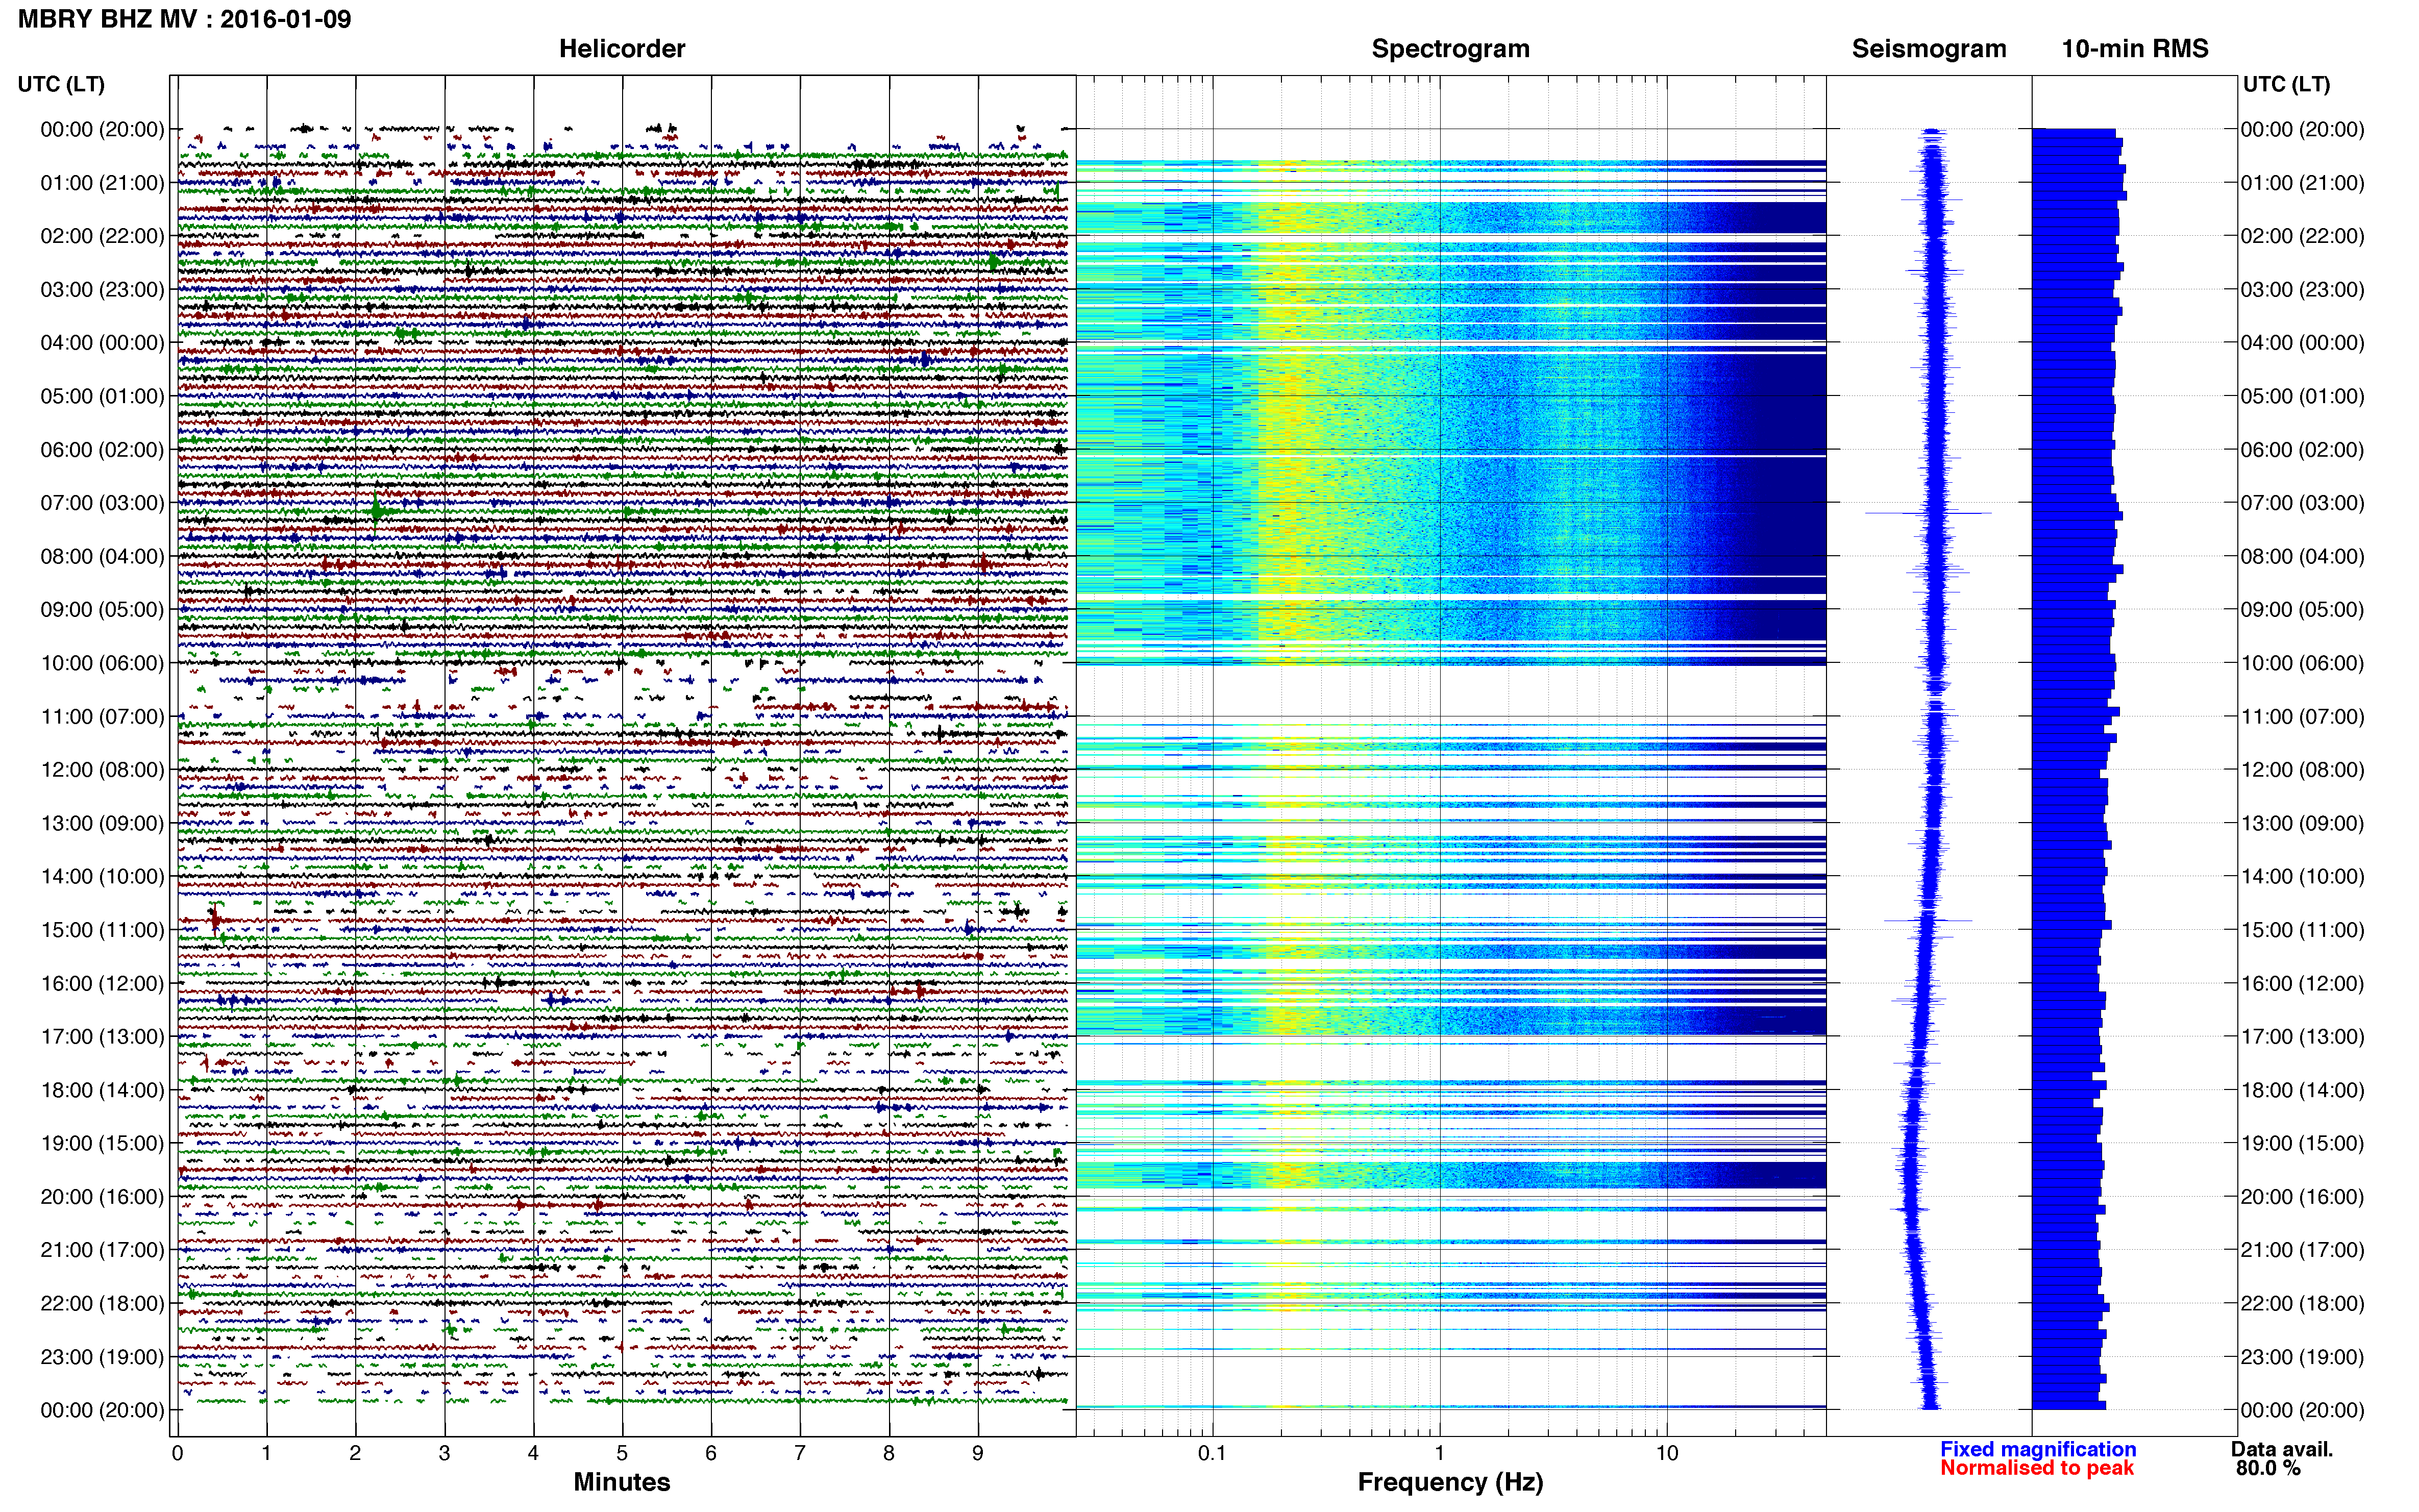This screenshot has height=1512, width=2419.
Task: Click the right '05:00 (01:00)' time label
Action: click(2302, 396)
